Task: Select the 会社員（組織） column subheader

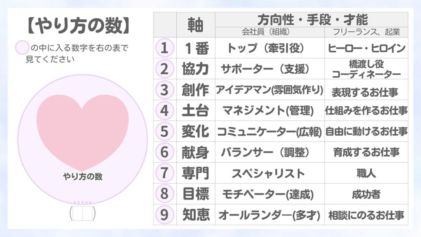Action: click(x=269, y=32)
